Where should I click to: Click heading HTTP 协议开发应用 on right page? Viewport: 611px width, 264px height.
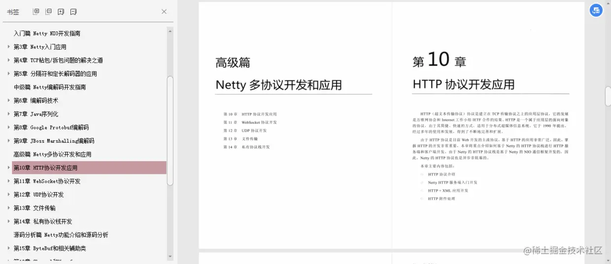click(x=464, y=84)
